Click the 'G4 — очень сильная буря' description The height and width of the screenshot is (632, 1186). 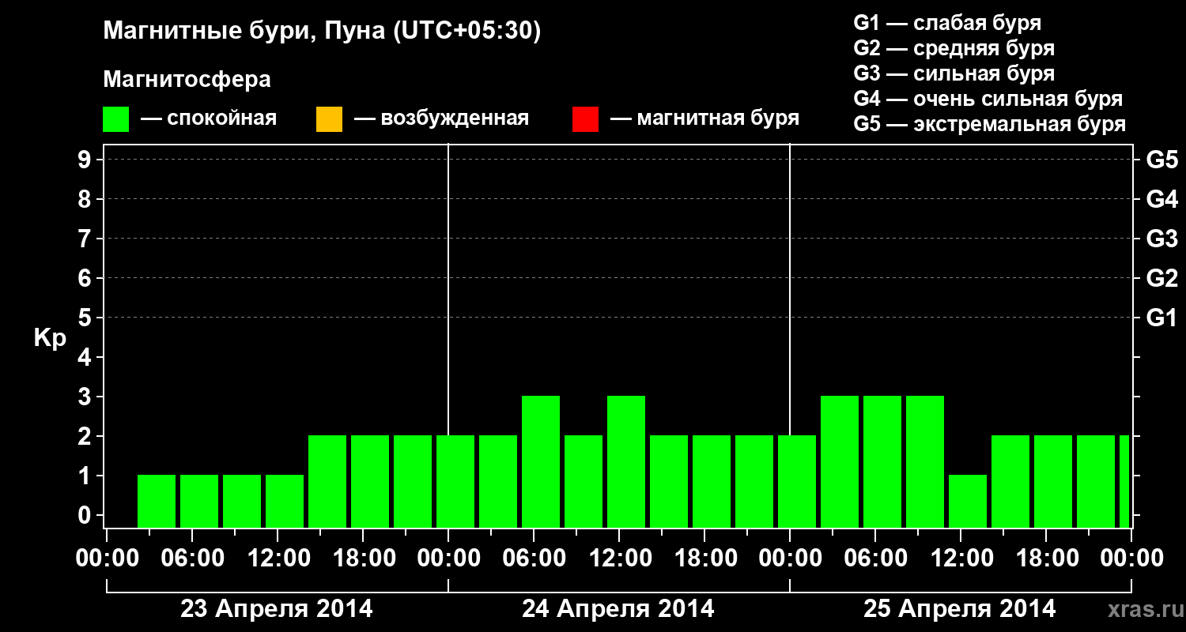pos(988,99)
